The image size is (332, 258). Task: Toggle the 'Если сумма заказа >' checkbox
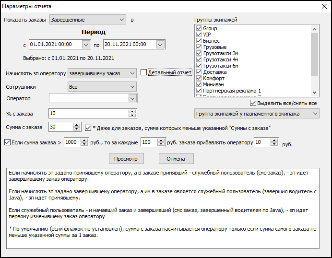pyautogui.click(x=7, y=142)
